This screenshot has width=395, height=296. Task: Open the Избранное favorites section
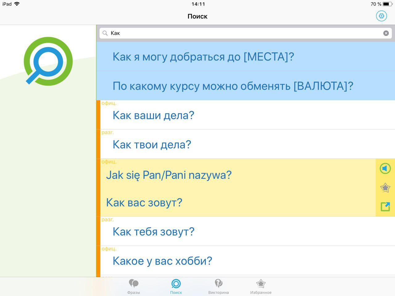point(261,286)
